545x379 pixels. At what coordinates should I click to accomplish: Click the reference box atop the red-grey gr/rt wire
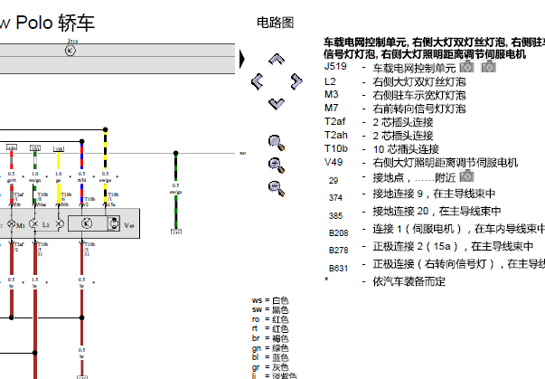coord(12,147)
